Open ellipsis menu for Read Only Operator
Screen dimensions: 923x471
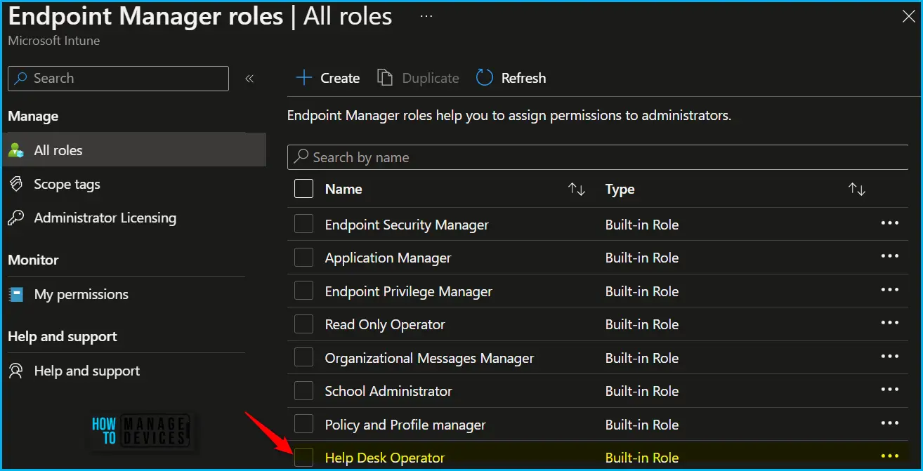point(889,323)
